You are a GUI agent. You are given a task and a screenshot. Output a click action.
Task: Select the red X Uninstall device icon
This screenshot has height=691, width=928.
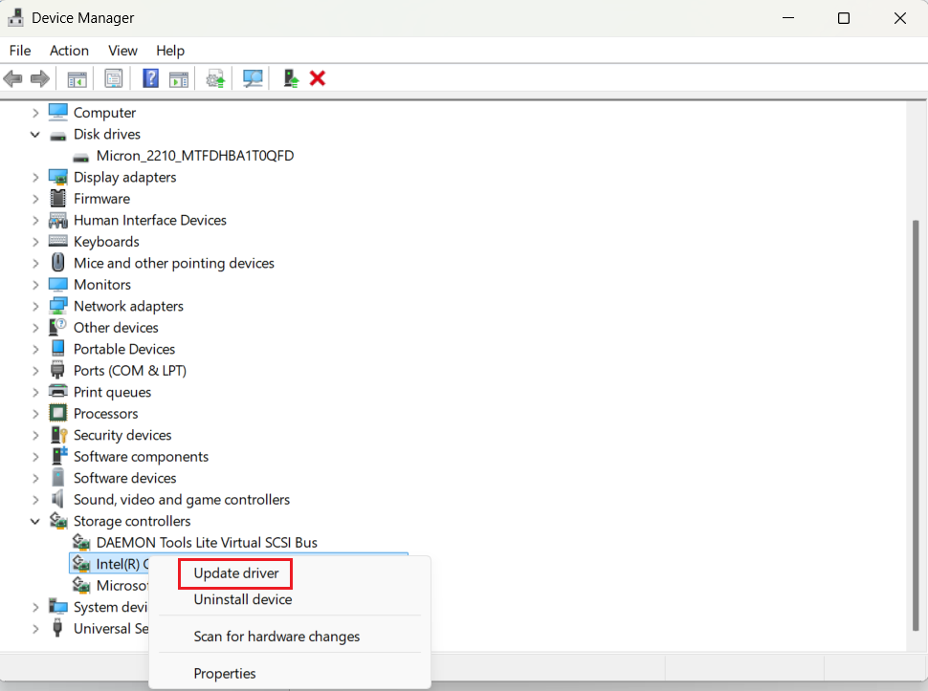[317, 78]
